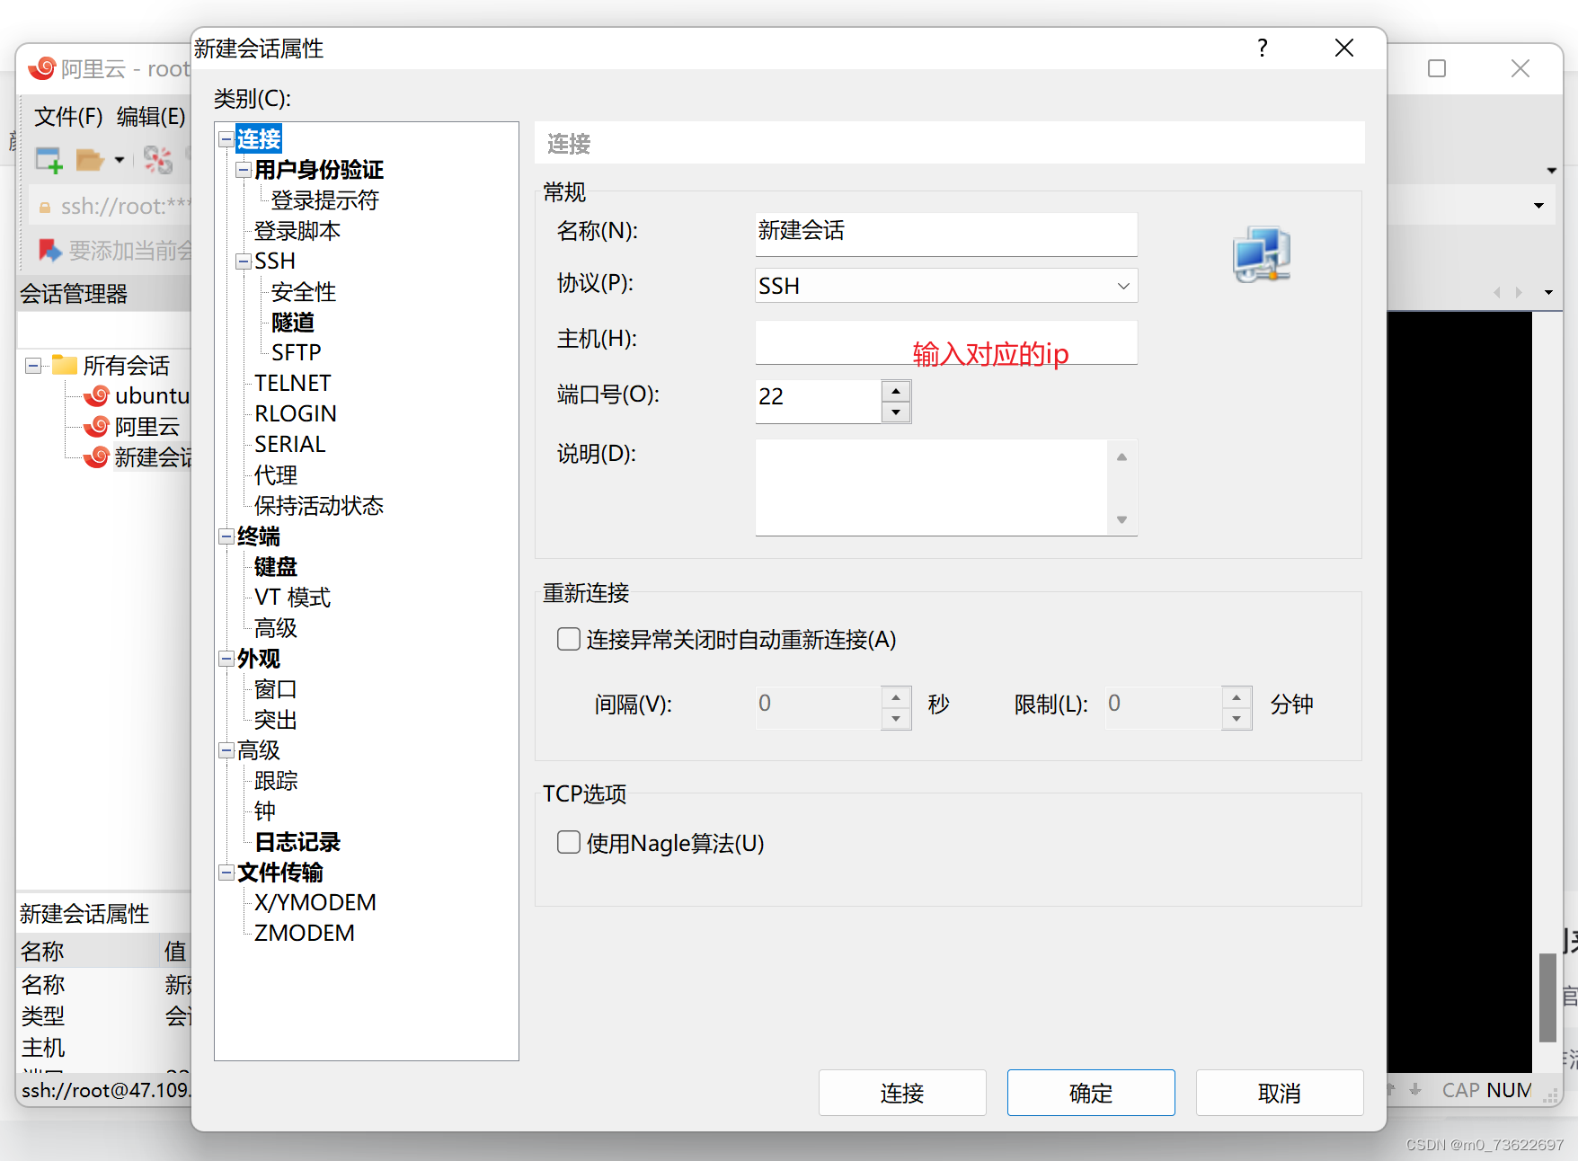Select RLOGIN in category tree
1578x1161 pixels.
pos(295,413)
